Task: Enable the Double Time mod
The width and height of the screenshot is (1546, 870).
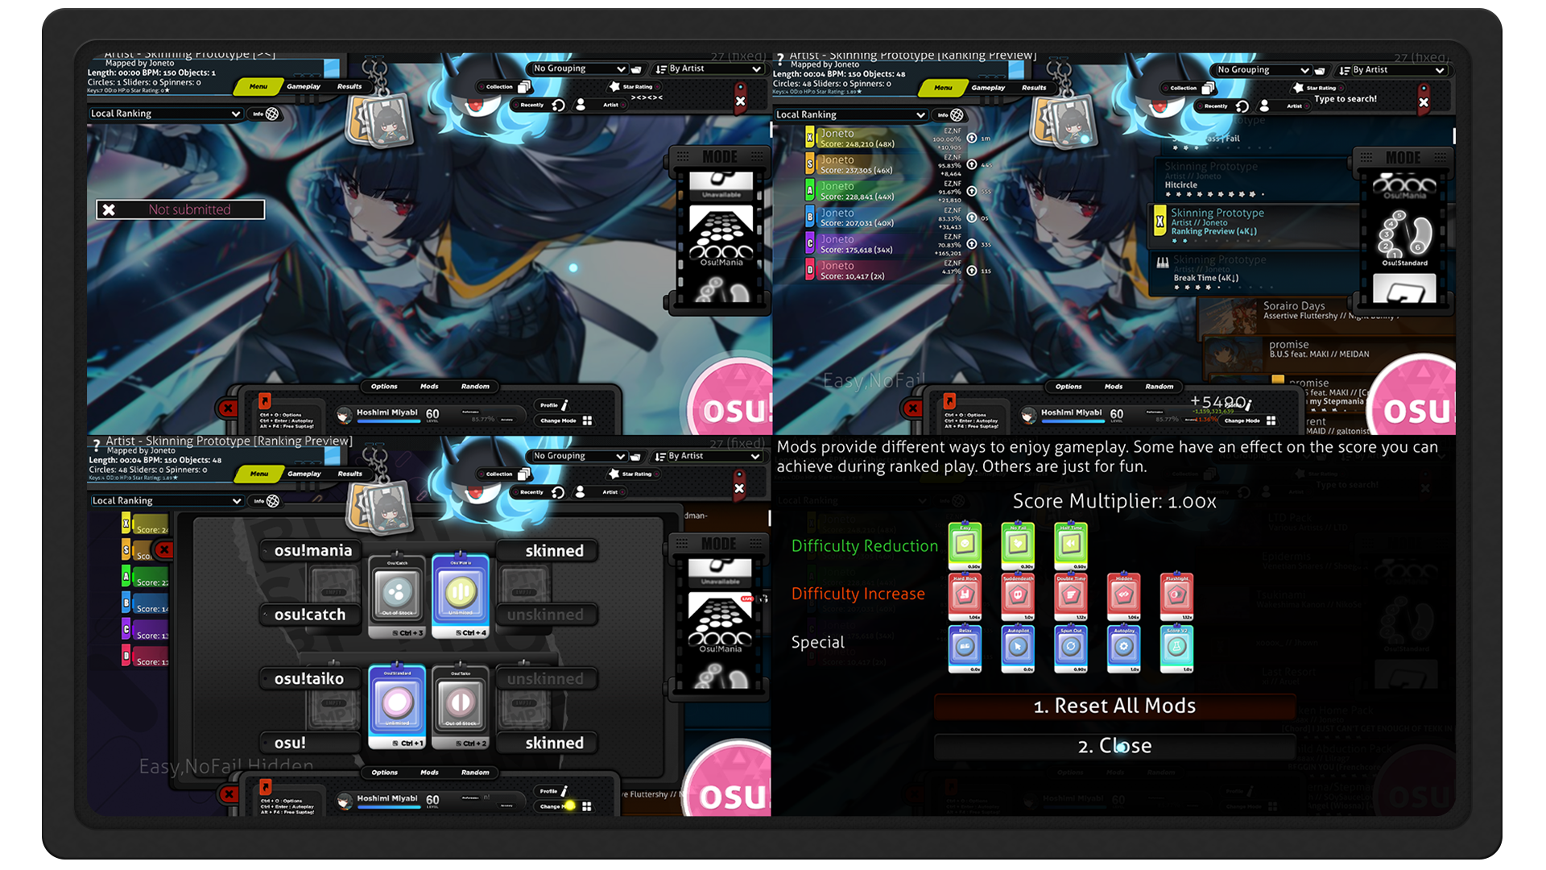Action: tap(1071, 597)
